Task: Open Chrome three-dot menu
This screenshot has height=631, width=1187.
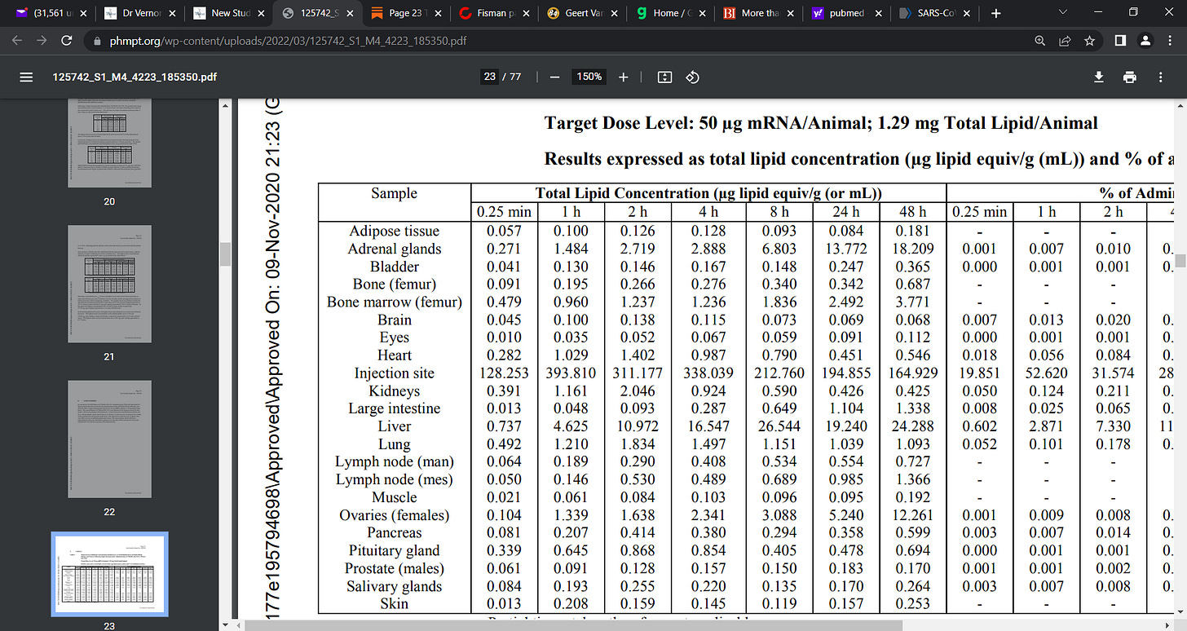Action: pos(1170,40)
